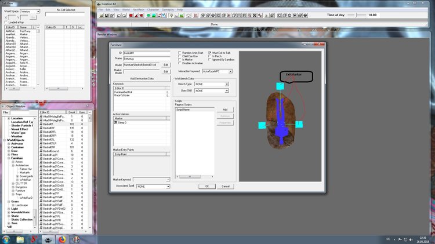Open the Bench Type dropdown
Viewport: 435px width, 244px height.
(x=227, y=84)
